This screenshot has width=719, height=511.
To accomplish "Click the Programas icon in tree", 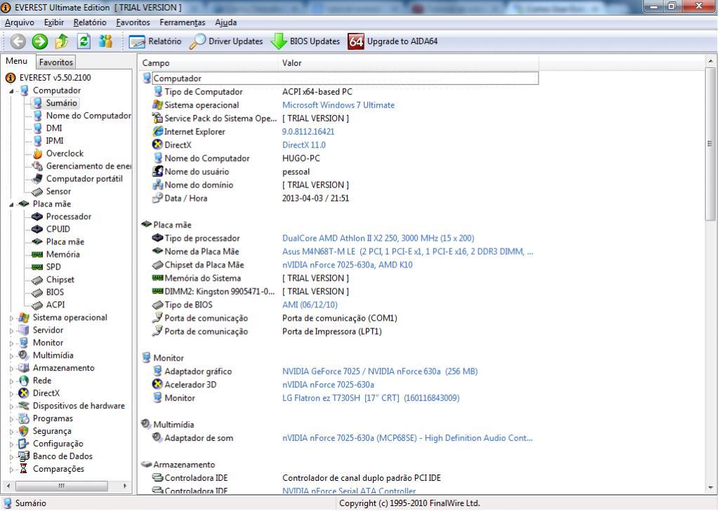I will 23,418.
